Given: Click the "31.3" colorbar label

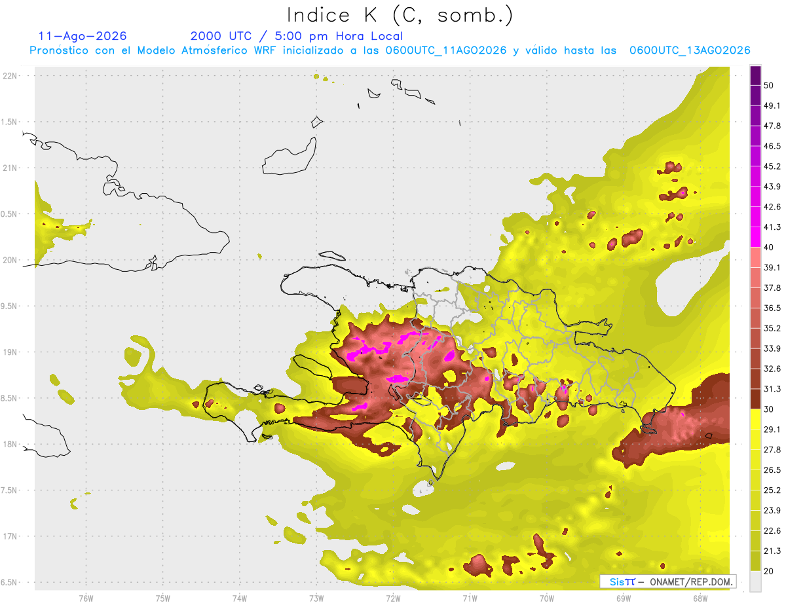Looking at the screenshot, I should pos(772,389).
